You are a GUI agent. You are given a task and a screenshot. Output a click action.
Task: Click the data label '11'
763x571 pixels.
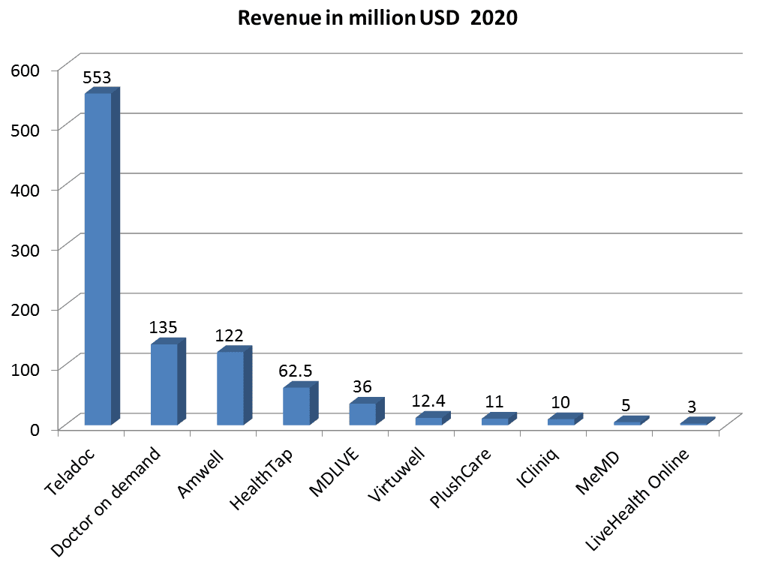pos(494,401)
